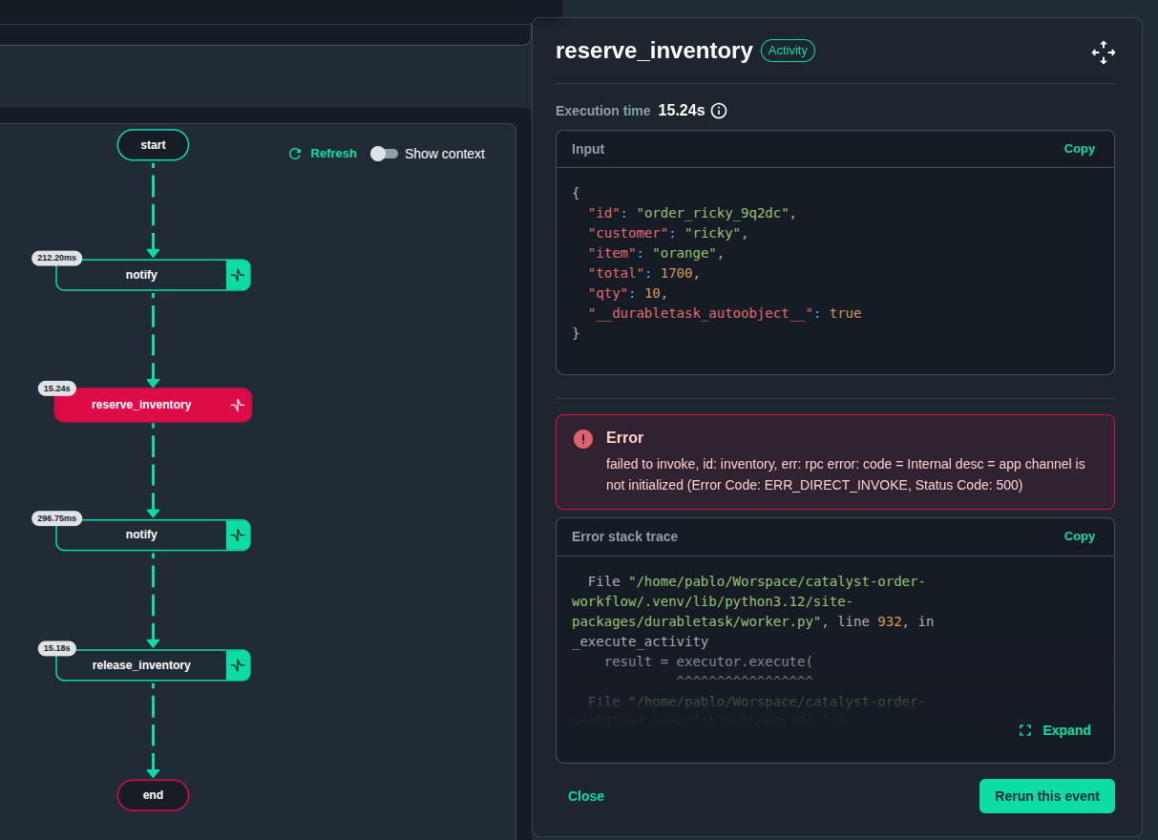Image resolution: width=1158 pixels, height=840 pixels.
Task: Select the end node
Action: [153, 795]
